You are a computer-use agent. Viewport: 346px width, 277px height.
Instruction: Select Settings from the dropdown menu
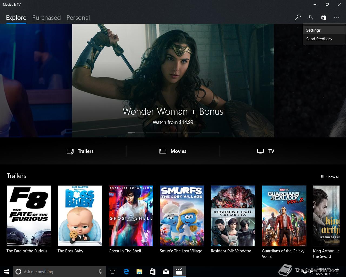324,30
